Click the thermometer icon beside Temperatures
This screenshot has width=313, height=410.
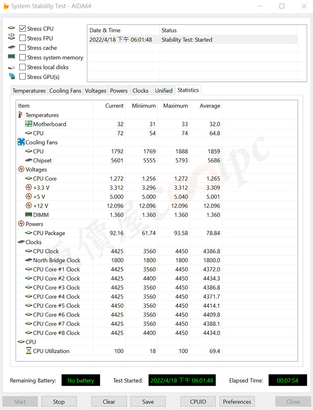pyautogui.click(x=20, y=115)
